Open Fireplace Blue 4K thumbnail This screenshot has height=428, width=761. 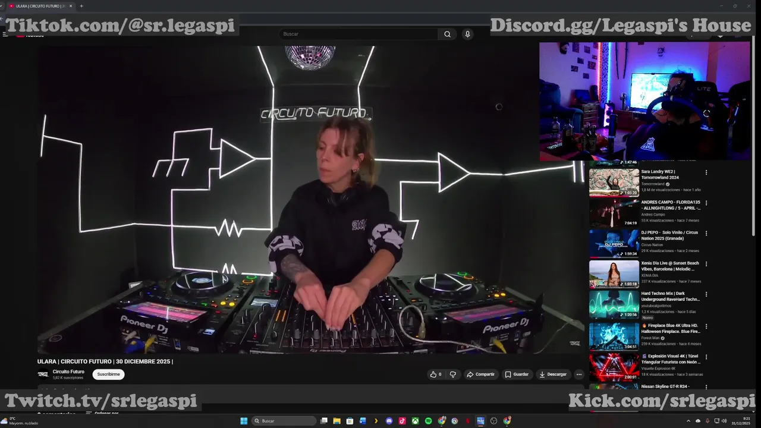[614, 336]
